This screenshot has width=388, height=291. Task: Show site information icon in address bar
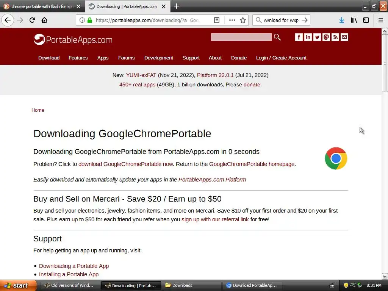82,20
